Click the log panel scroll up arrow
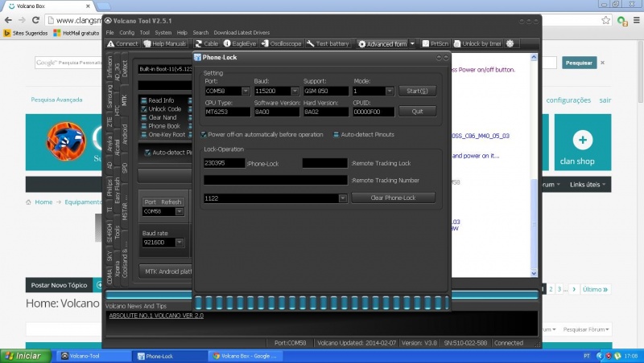Image resolution: width=644 pixels, height=363 pixels. coord(534,57)
